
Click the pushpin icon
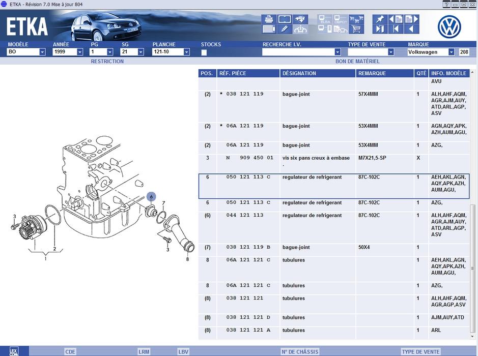tap(380, 19)
